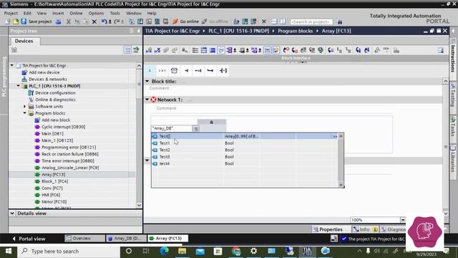Screen dimensions: 458x258
Task: Select Test[] array entry in dropdown list
Action: pyautogui.click(x=245, y=136)
